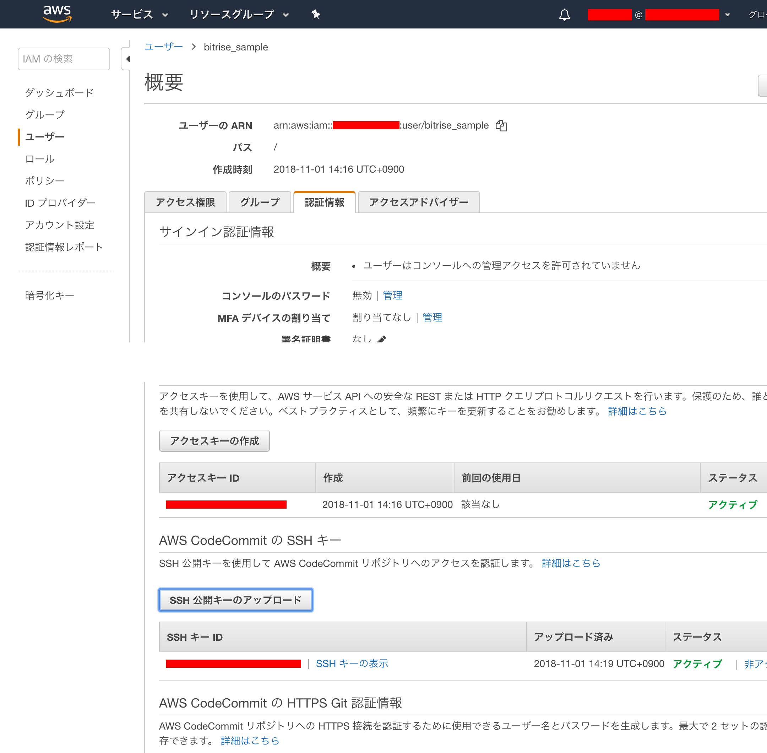Expand the サービス dropdown menu
The width and height of the screenshot is (767, 753).
coord(140,15)
